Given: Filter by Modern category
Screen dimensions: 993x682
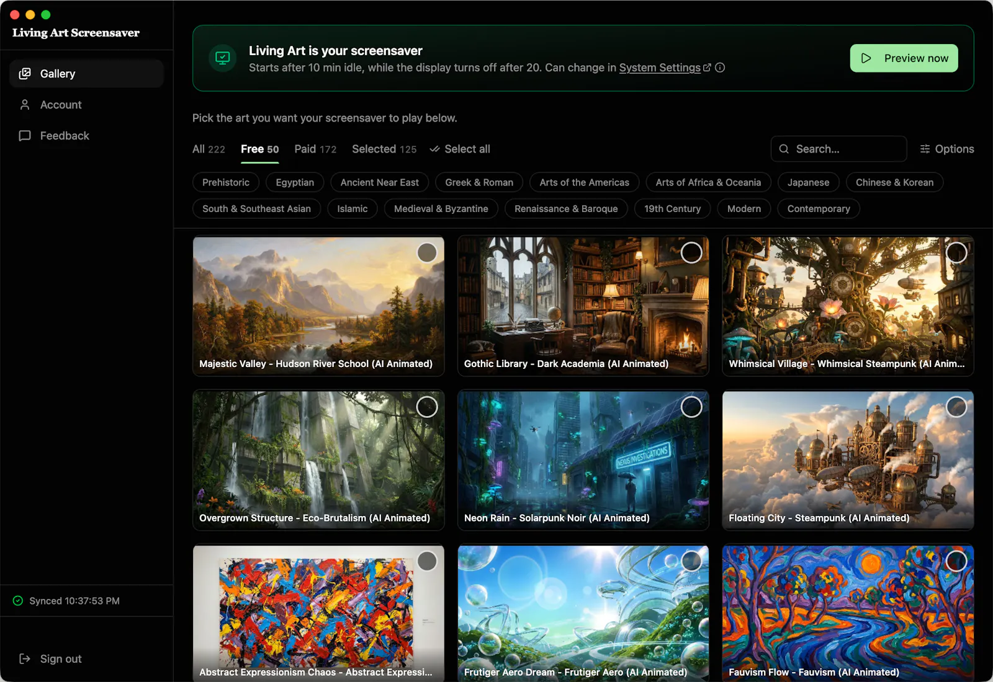Looking at the screenshot, I should [744, 209].
